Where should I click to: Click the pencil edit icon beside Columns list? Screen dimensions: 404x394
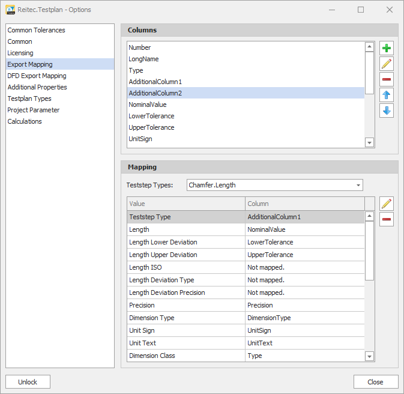tap(387, 64)
